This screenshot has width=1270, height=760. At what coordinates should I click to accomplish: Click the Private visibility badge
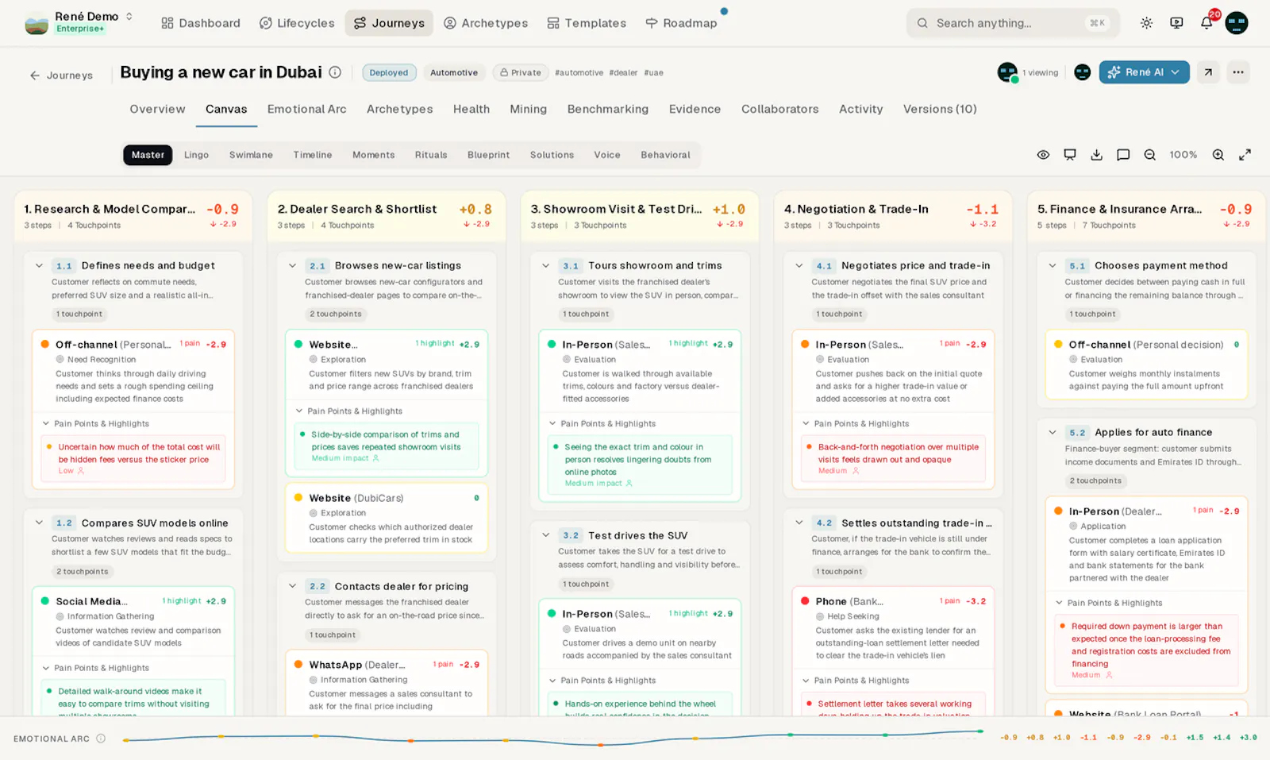pyautogui.click(x=520, y=72)
